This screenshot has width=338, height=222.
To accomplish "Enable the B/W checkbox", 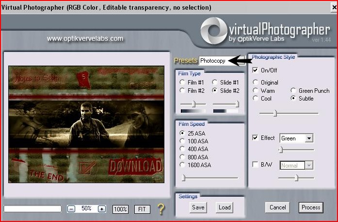I will [x=256, y=165].
